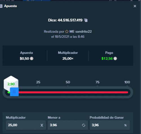Click the star icon beside ME sandrito22
The height and width of the screenshot is (134, 141).
pos(67,32)
